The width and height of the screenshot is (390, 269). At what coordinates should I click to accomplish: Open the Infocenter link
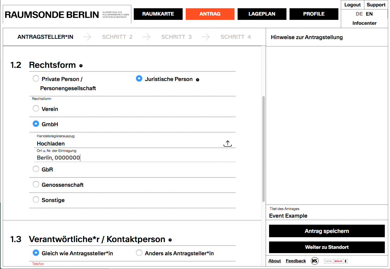364,23
